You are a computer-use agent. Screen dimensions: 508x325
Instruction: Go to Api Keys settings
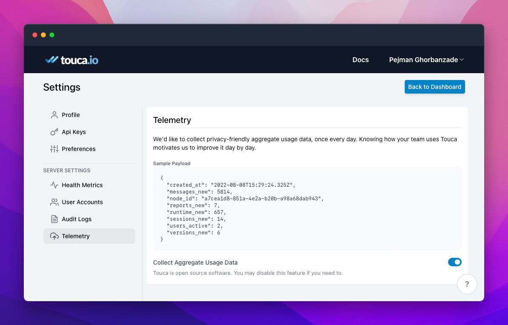89,132
